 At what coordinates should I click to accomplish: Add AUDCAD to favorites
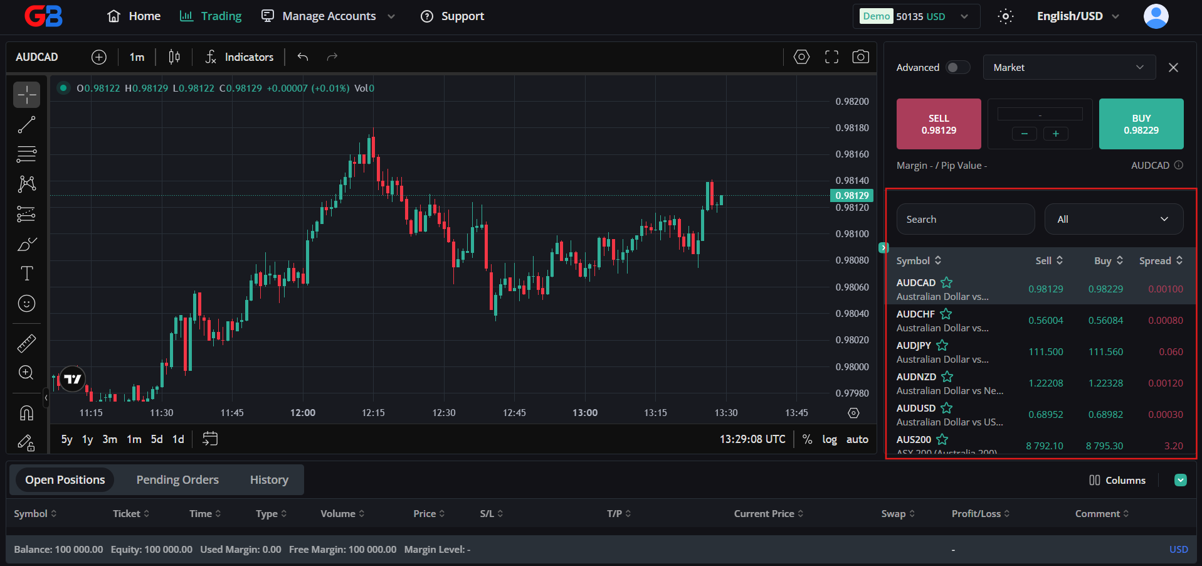[x=947, y=282]
